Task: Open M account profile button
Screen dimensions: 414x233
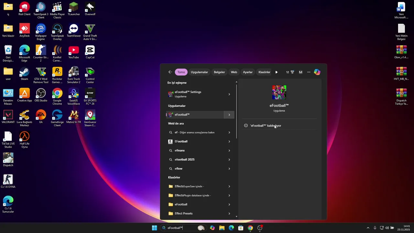Action: (x=300, y=72)
